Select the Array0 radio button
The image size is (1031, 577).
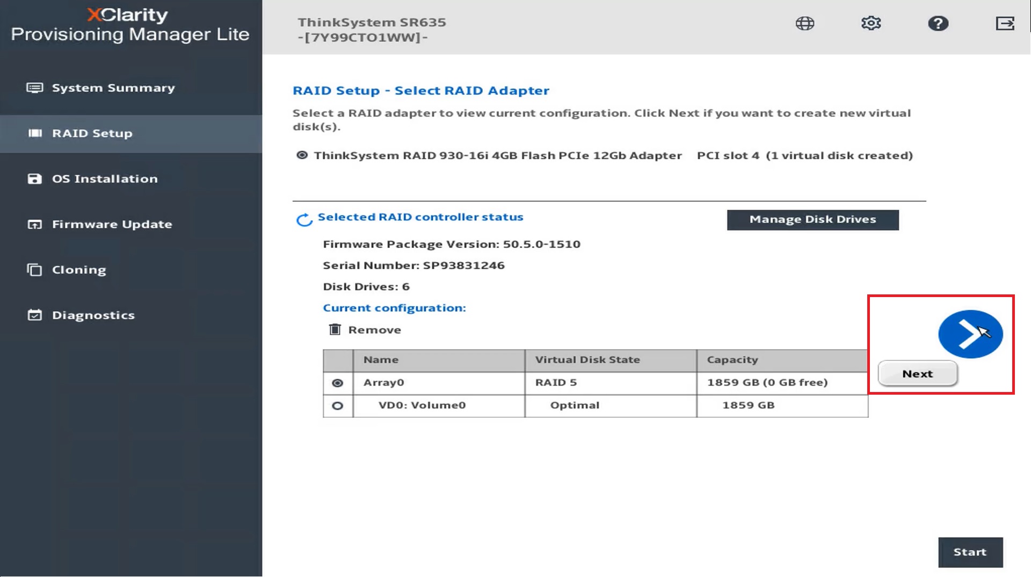[337, 383]
